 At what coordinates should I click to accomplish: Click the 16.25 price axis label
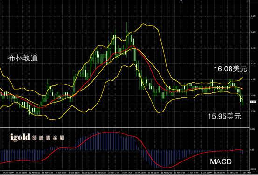pyautogui.click(x=253, y=16)
